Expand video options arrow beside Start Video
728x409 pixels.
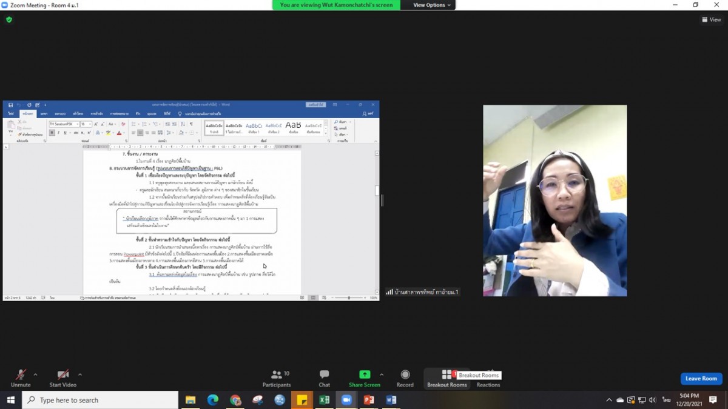[80, 374]
